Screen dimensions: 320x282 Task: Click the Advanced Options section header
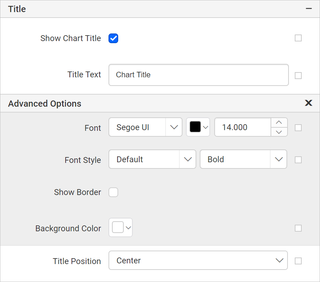(x=45, y=103)
